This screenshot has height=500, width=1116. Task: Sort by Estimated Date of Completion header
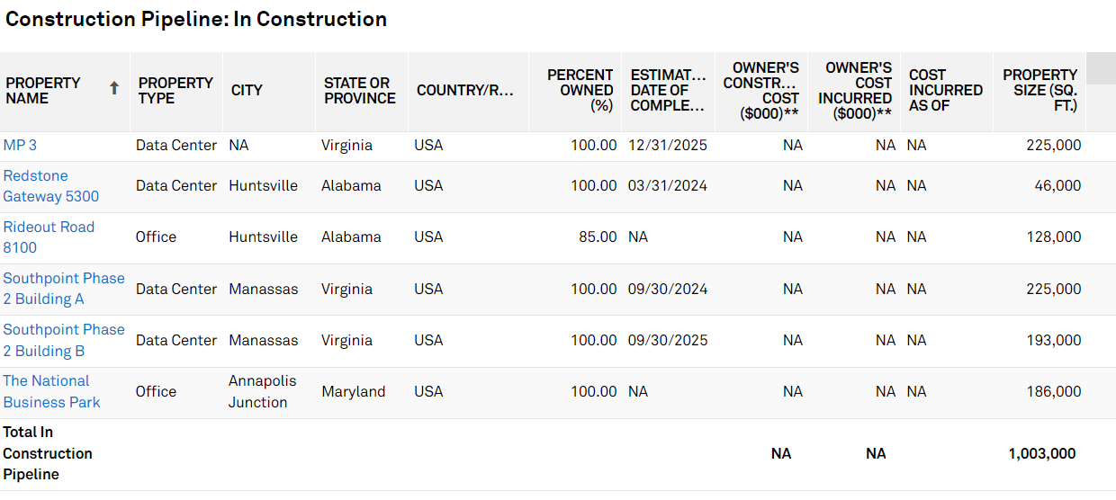[x=667, y=90]
